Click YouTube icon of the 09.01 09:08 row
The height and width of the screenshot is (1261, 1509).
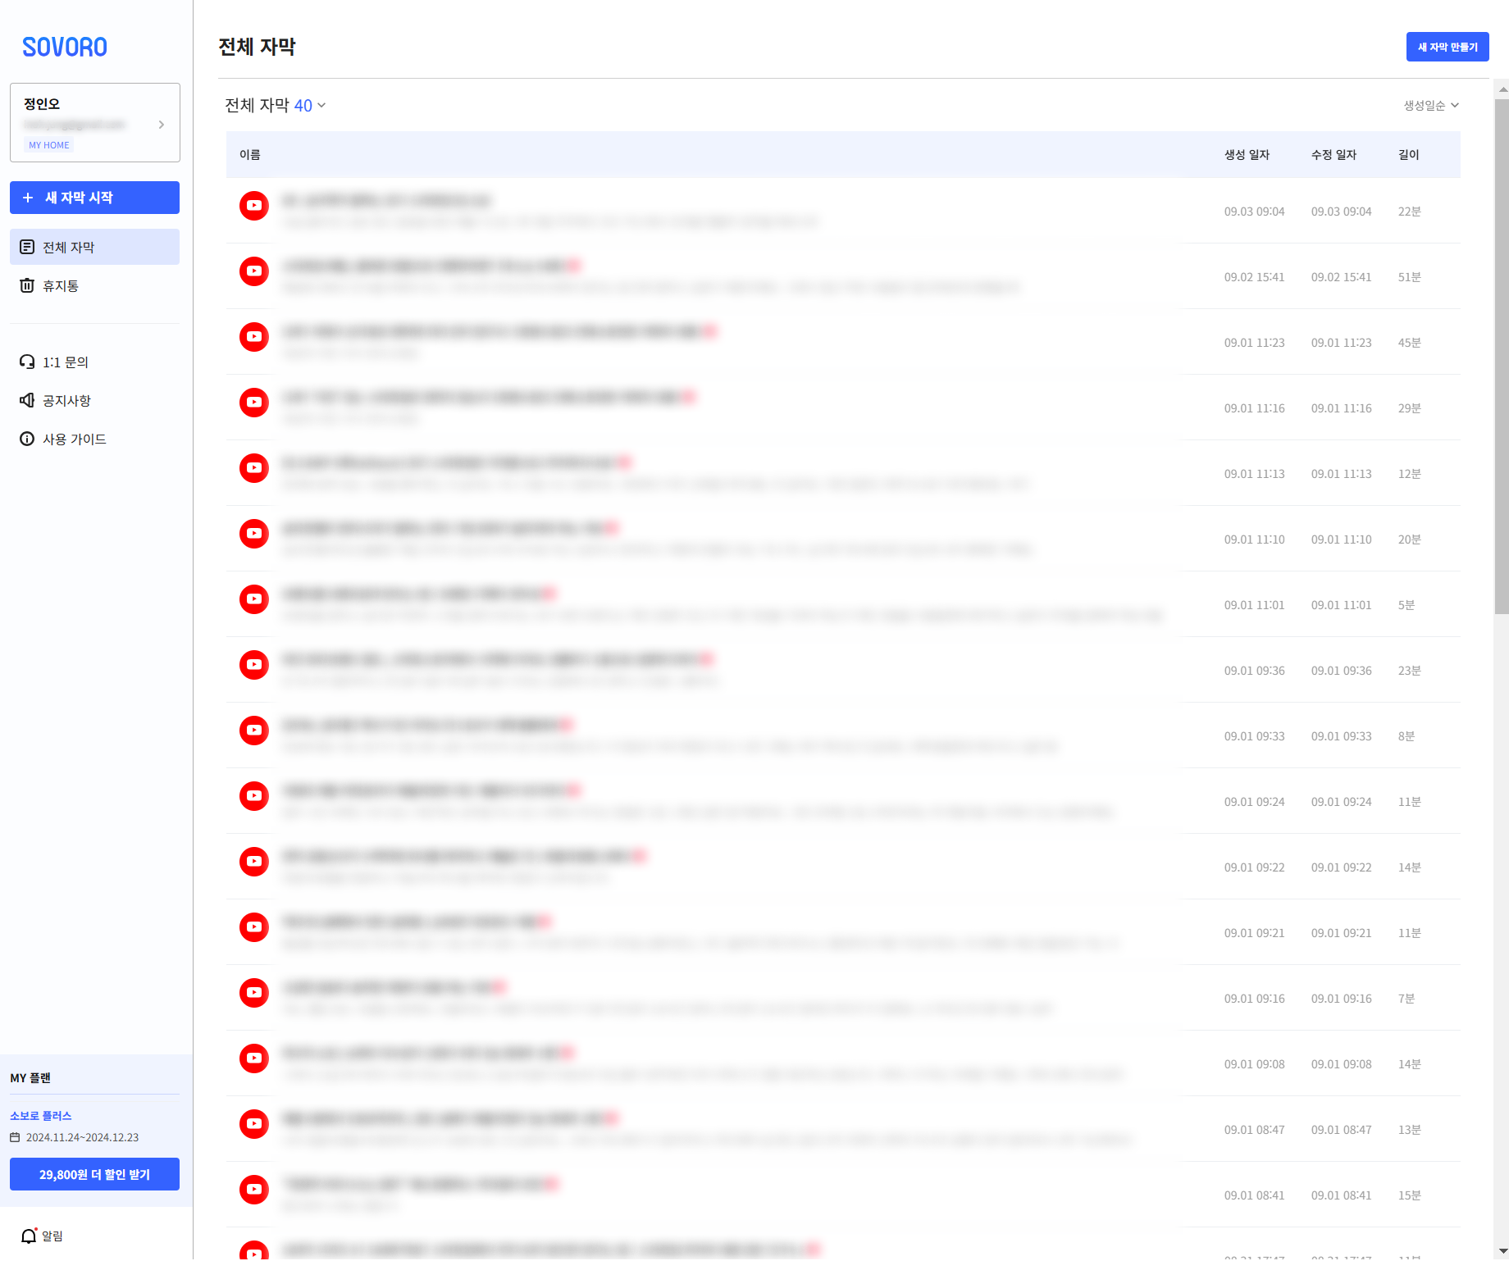tap(254, 1058)
